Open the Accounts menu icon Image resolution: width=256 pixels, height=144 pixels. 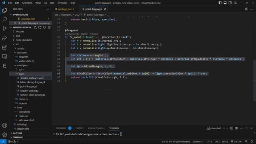(x=4, y=125)
